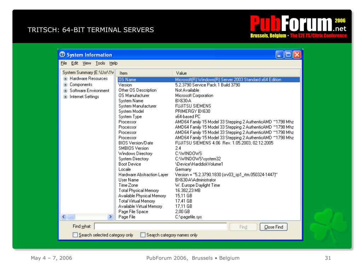
Task: Click the PRIMERGY BX630 model value
Action: 193,111
